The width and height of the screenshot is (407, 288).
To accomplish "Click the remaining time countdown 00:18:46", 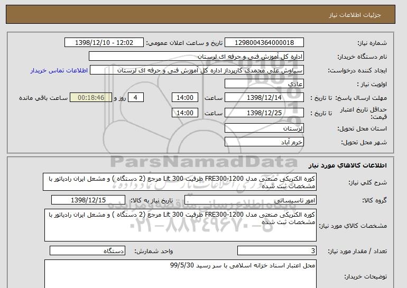I will tap(91, 98).
